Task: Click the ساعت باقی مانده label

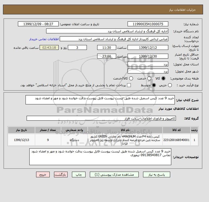Action: [26, 48]
